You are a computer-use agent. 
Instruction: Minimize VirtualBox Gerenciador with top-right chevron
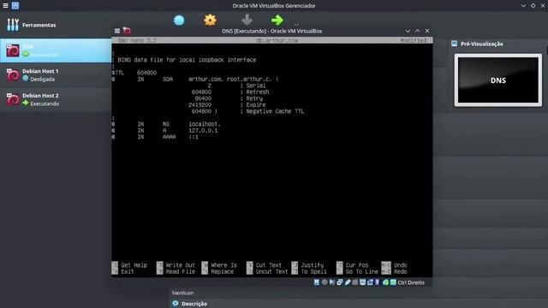pyautogui.click(x=523, y=6)
